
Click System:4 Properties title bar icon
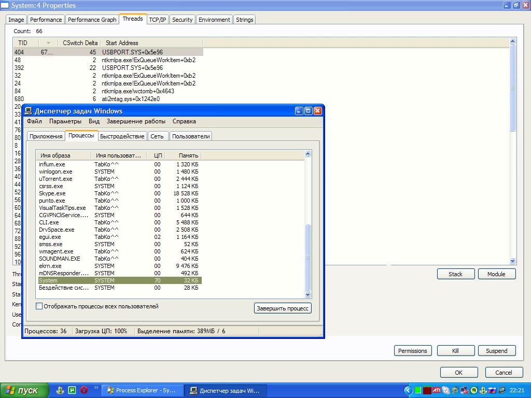(4, 5)
